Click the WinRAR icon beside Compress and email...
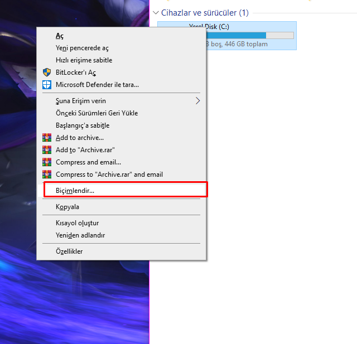Image resolution: width=357 pixels, height=344 pixels. click(x=47, y=162)
